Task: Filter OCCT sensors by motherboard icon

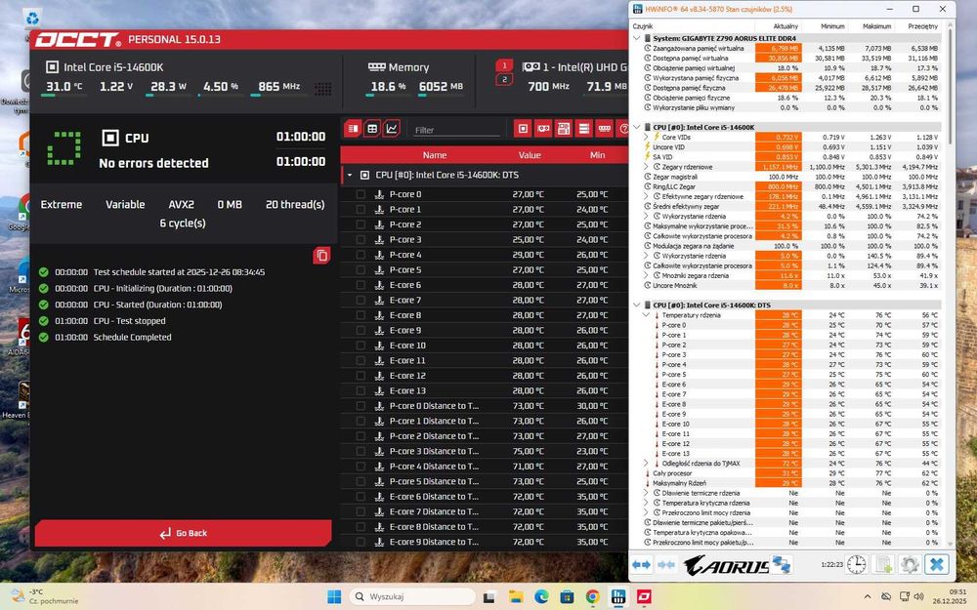Action: (x=564, y=129)
